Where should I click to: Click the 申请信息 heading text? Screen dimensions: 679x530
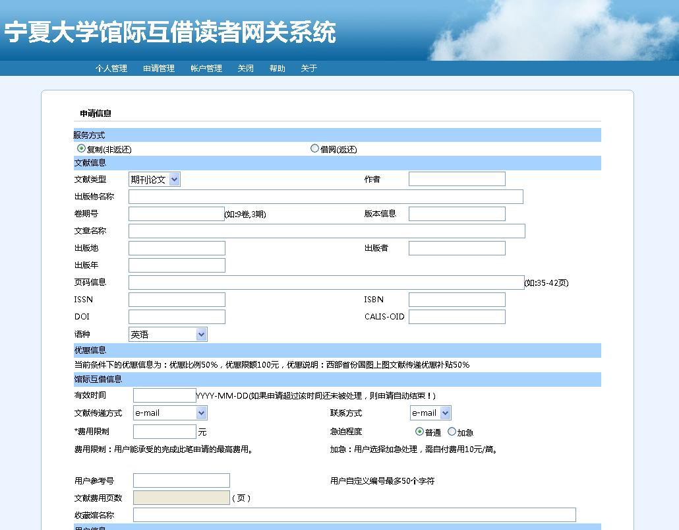coord(96,114)
